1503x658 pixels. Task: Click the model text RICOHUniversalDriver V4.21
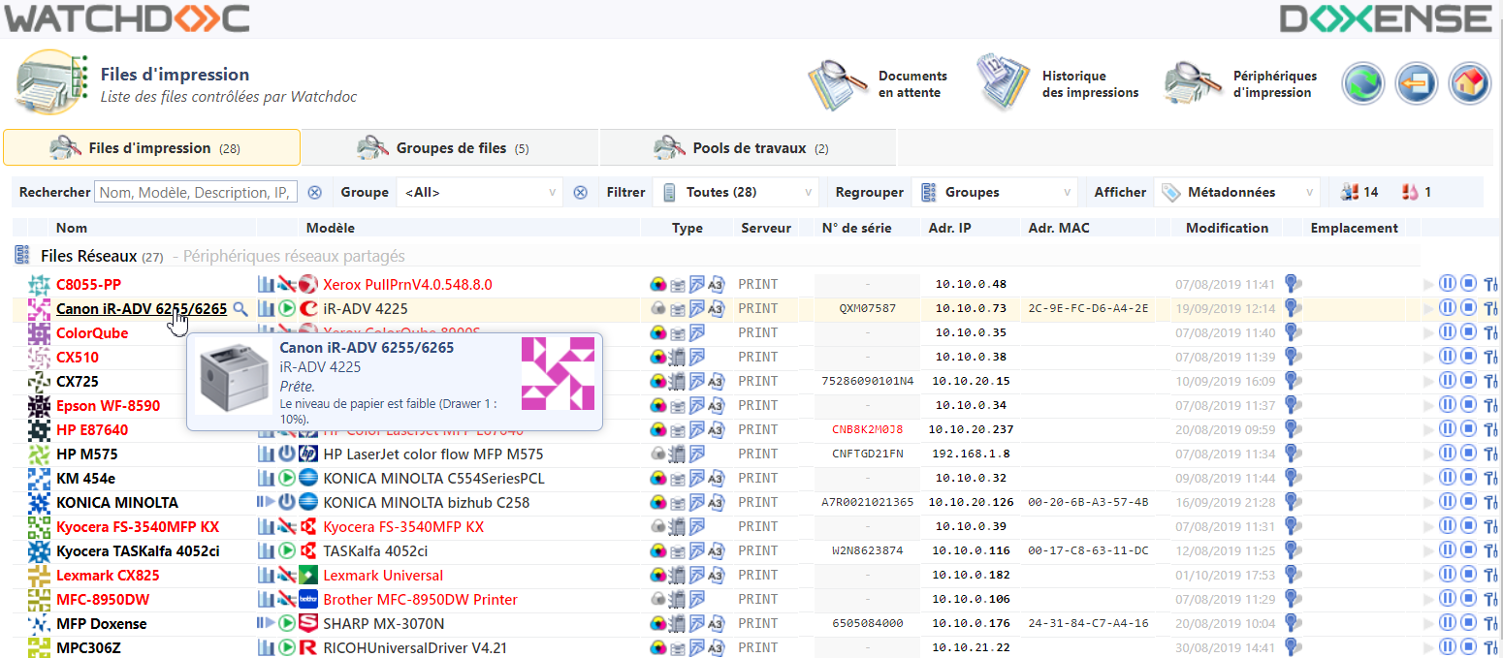click(x=415, y=648)
